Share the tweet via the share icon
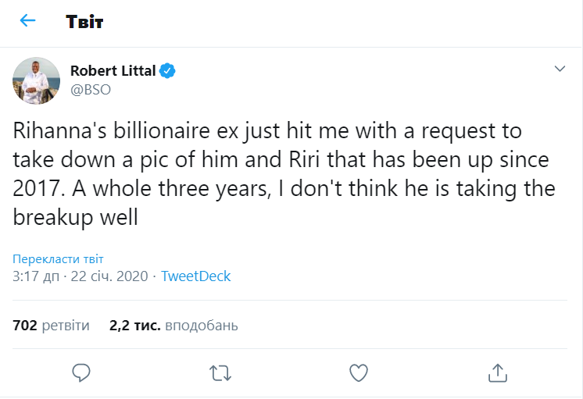 497,372
